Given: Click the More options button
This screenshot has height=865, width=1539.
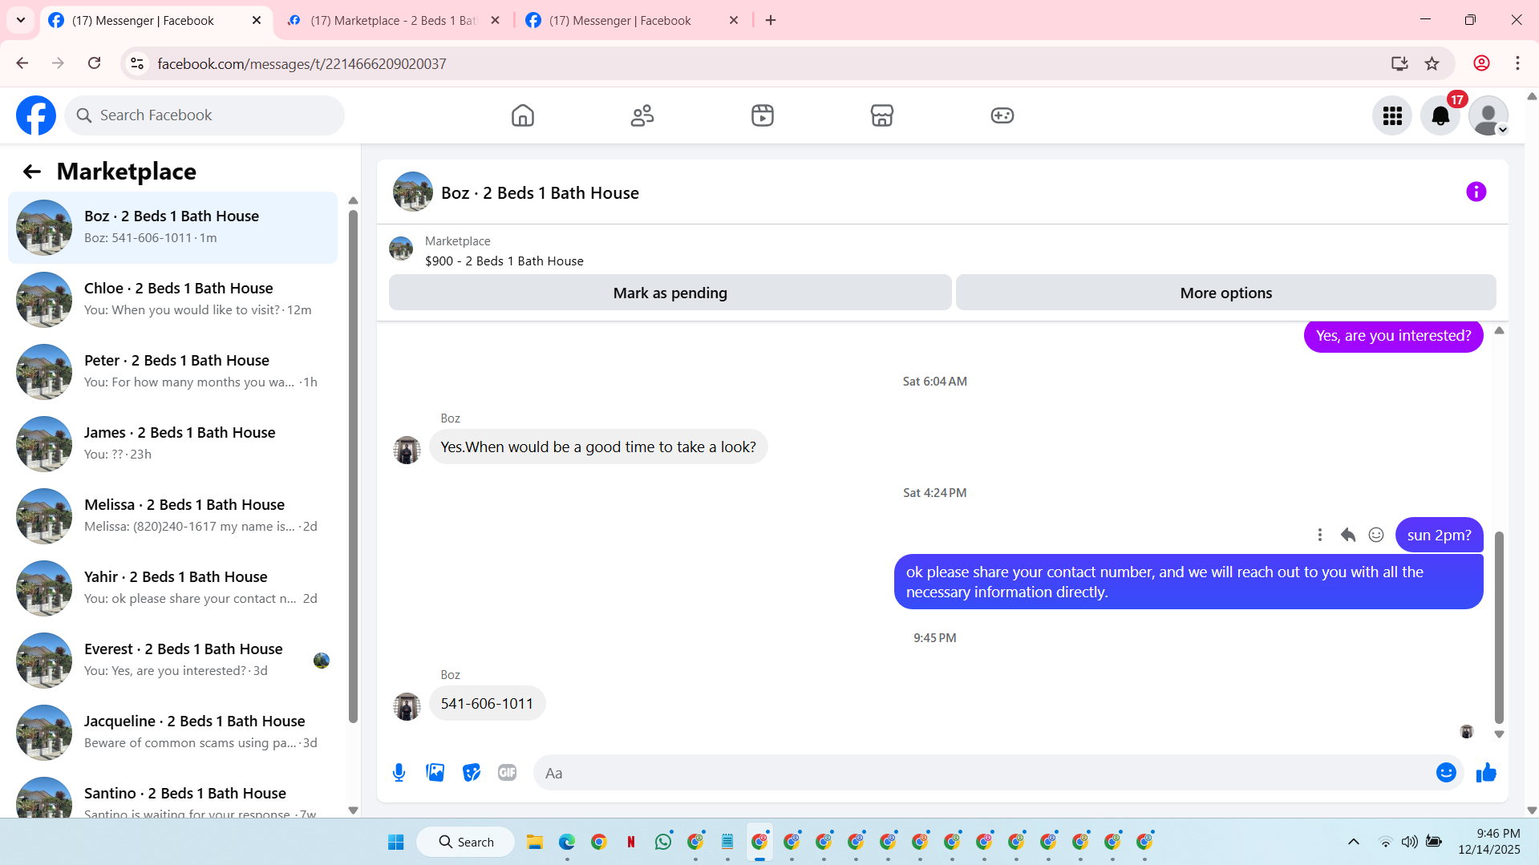Looking at the screenshot, I should click(1225, 293).
